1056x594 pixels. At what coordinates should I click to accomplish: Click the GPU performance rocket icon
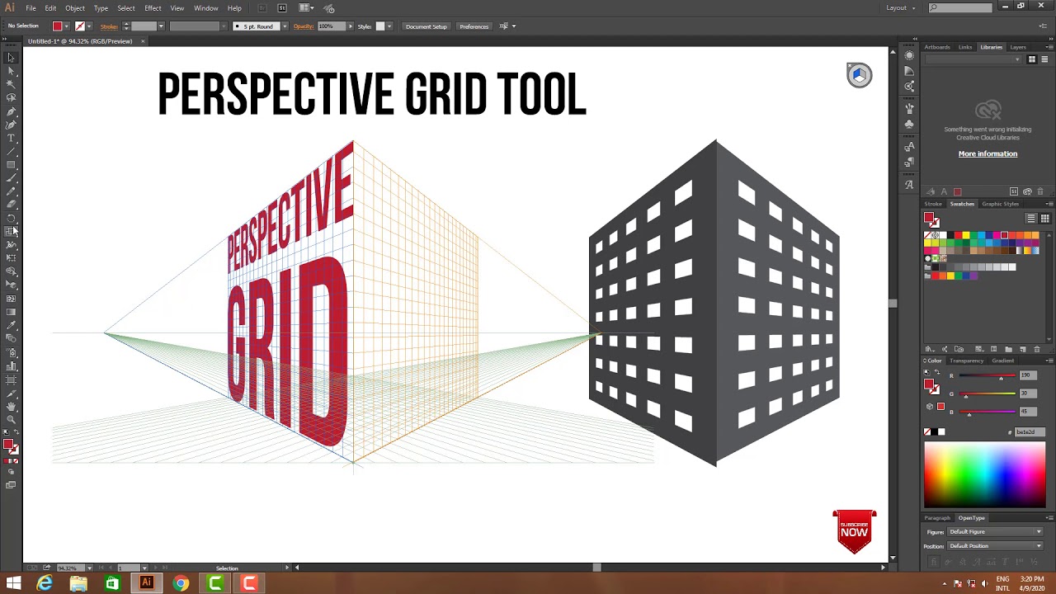329,8
